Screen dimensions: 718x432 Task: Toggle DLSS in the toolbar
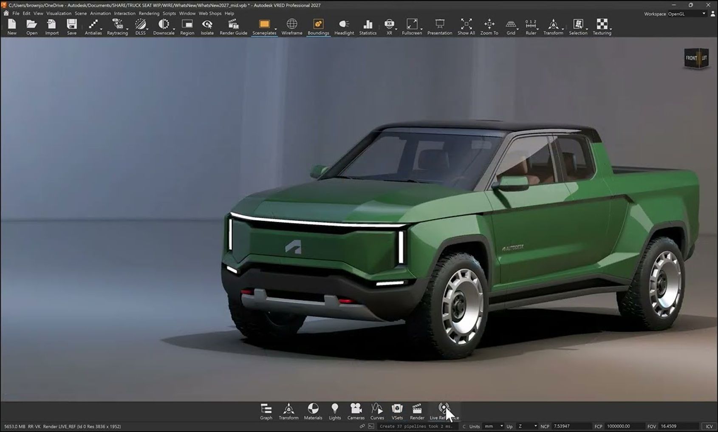coord(141,27)
